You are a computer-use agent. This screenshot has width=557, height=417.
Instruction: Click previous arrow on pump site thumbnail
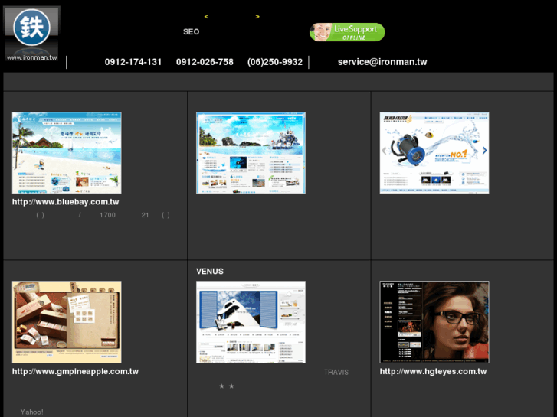[x=385, y=151]
